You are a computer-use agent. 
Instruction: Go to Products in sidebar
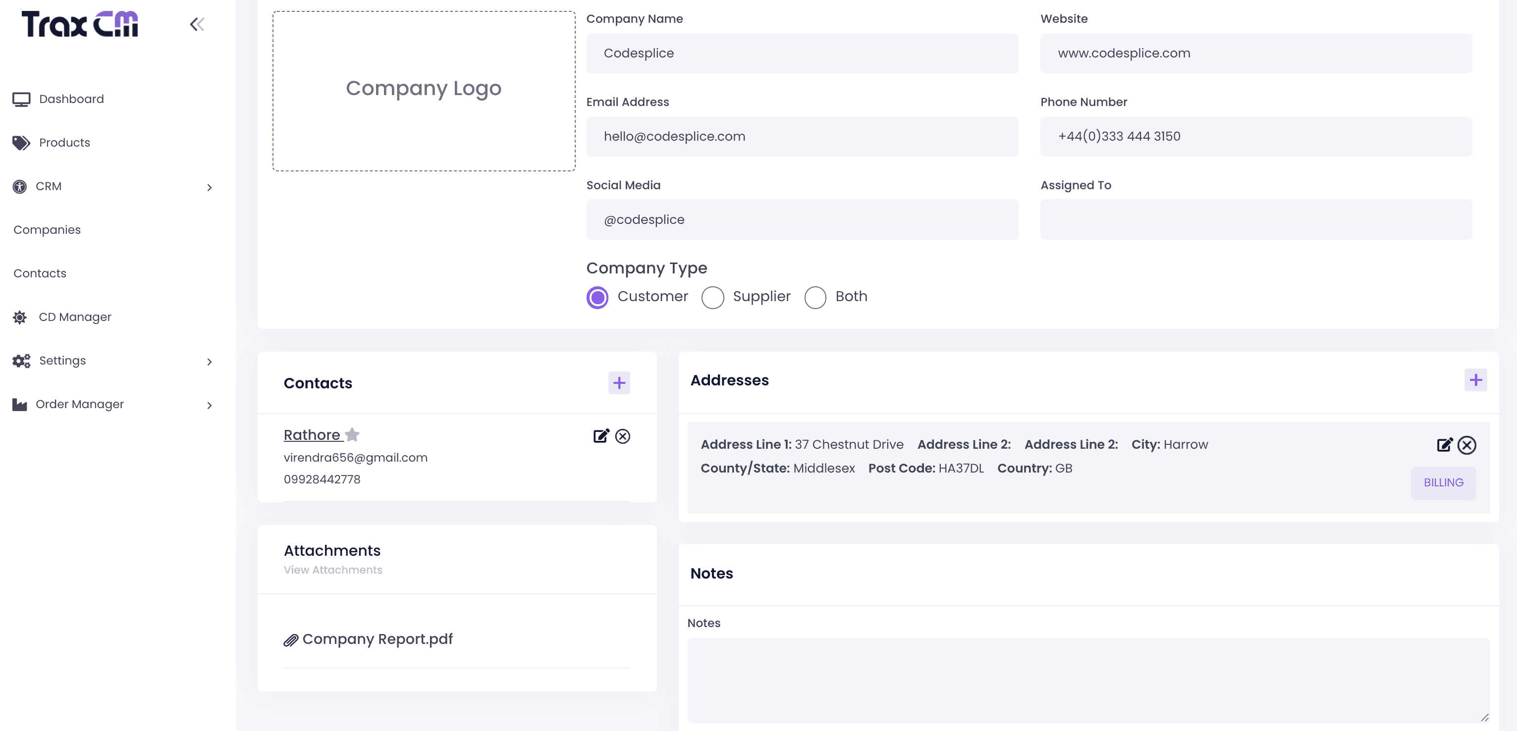coord(64,143)
